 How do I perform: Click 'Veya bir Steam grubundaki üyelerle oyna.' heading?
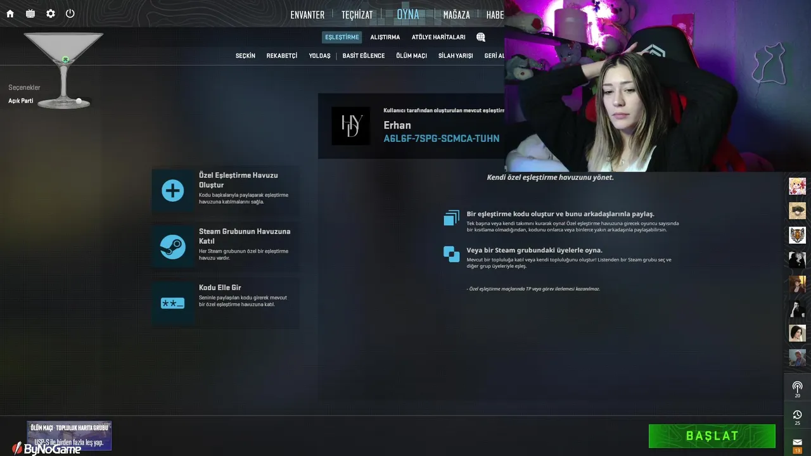coord(535,250)
